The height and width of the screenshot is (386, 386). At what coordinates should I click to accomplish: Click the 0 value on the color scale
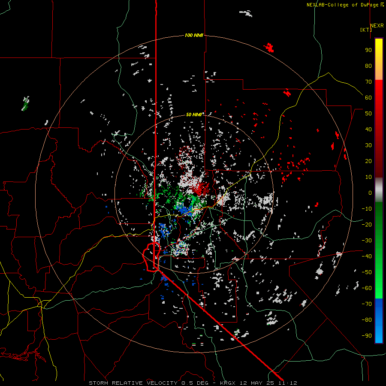(x=370, y=193)
